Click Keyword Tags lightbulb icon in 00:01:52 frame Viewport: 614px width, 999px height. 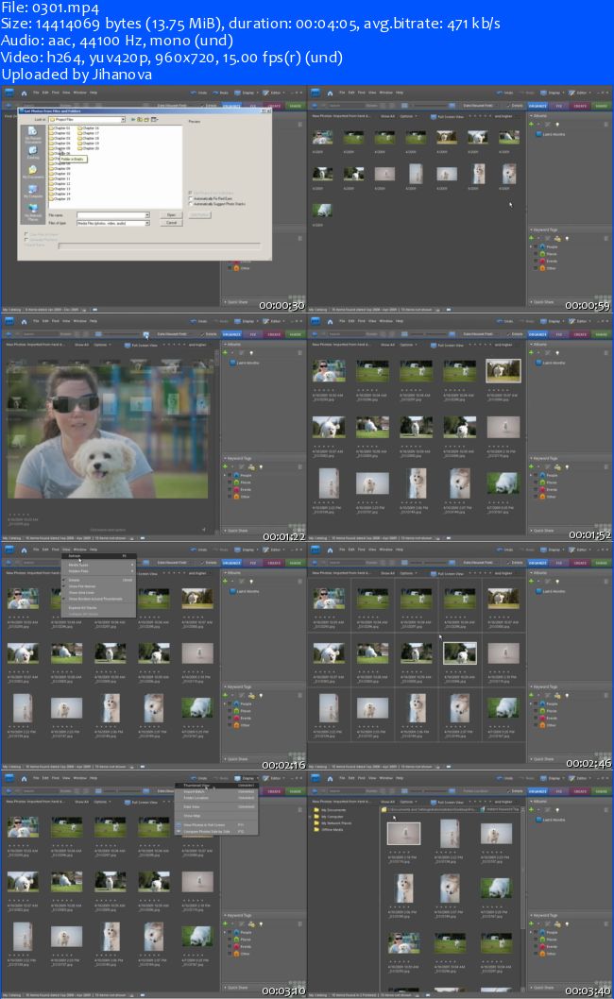567,467
